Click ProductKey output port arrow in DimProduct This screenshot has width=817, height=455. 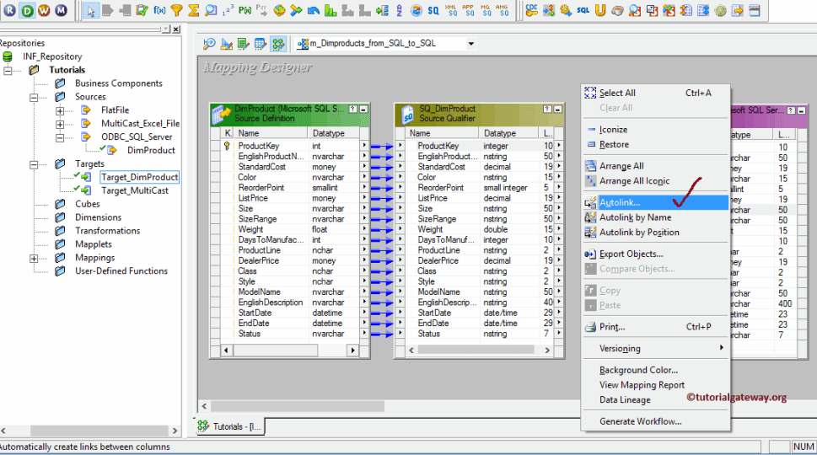tap(364, 146)
